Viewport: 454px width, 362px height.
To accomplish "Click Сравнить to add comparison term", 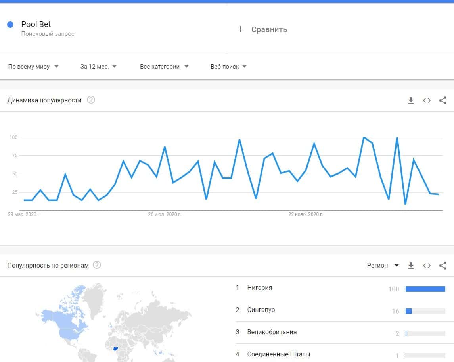I will 262,29.
